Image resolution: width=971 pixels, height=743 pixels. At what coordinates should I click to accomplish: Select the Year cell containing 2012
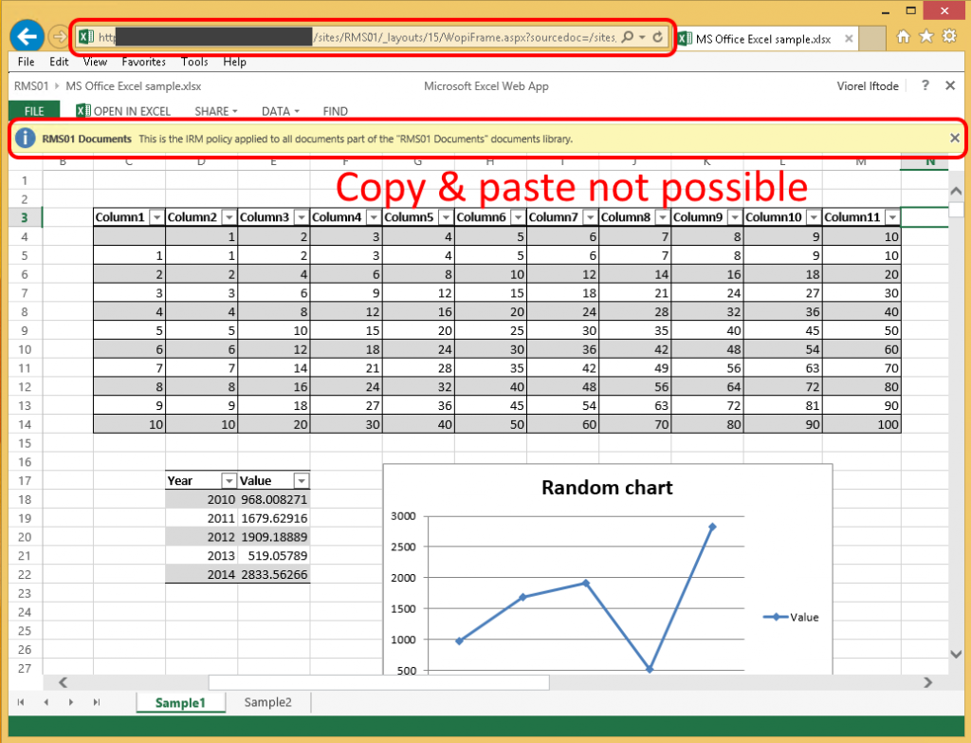pyautogui.click(x=201, y=537)
